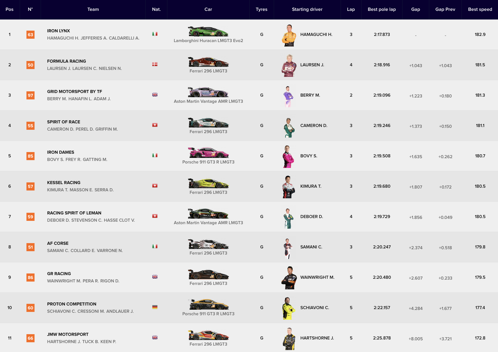
Task: Click the orange 85 car number badge
Action: (x=30, y=156)
